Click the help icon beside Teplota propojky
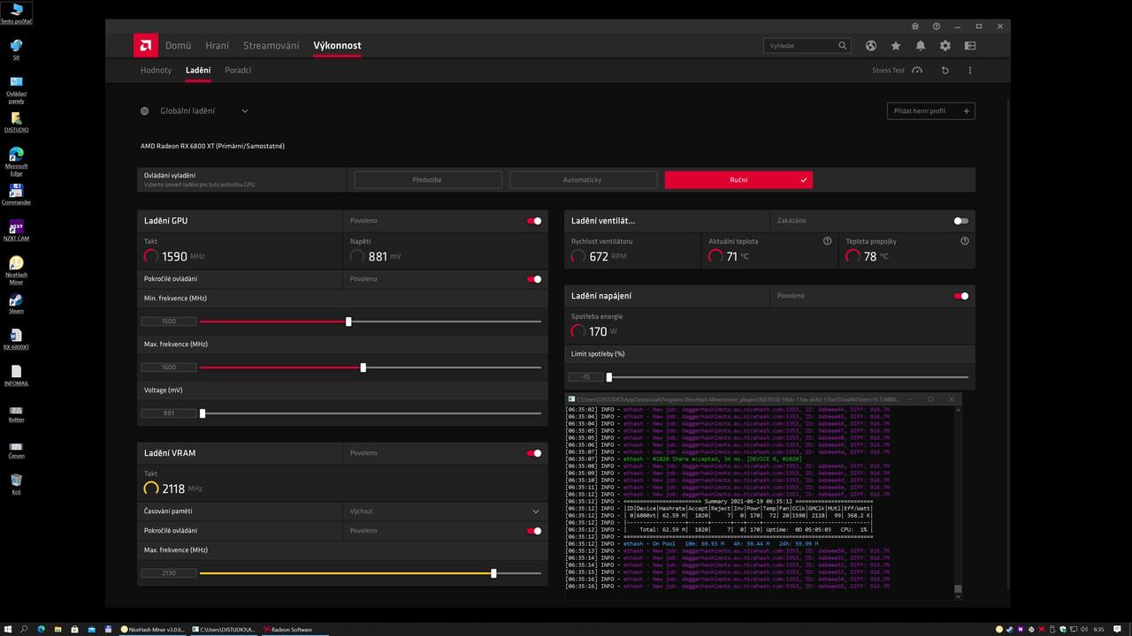 click(965, 240)
